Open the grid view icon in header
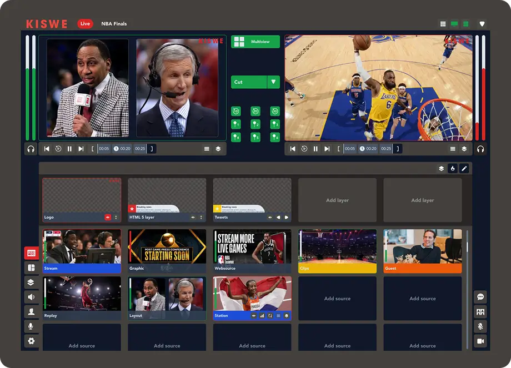 click(443, 24)
